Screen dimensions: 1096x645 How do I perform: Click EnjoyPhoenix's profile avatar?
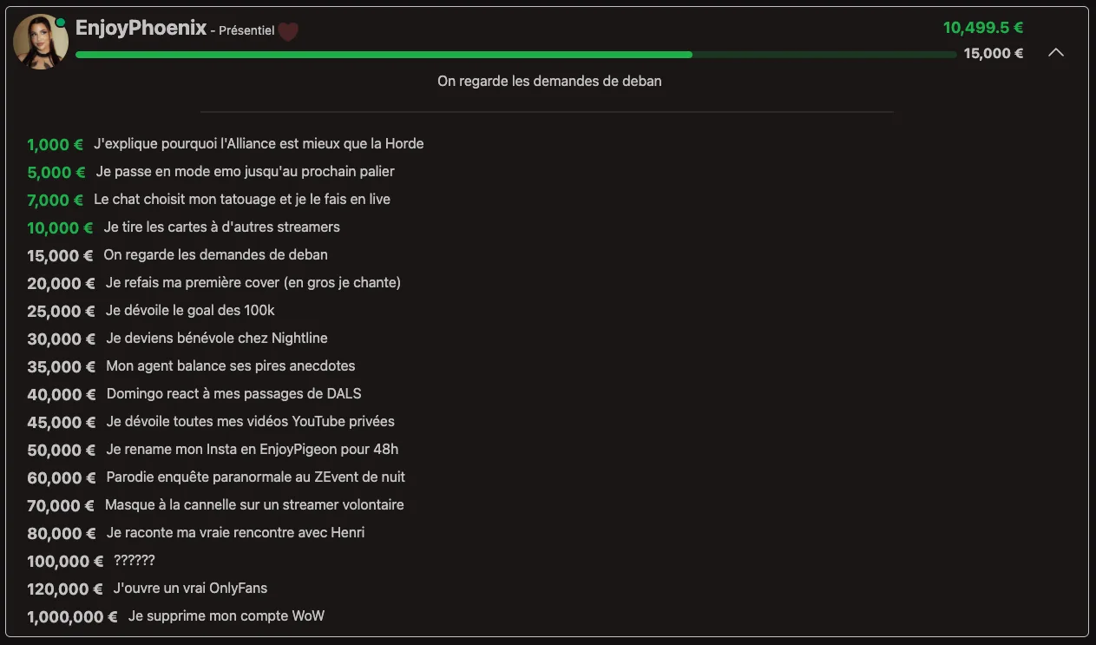coord(41,42)
